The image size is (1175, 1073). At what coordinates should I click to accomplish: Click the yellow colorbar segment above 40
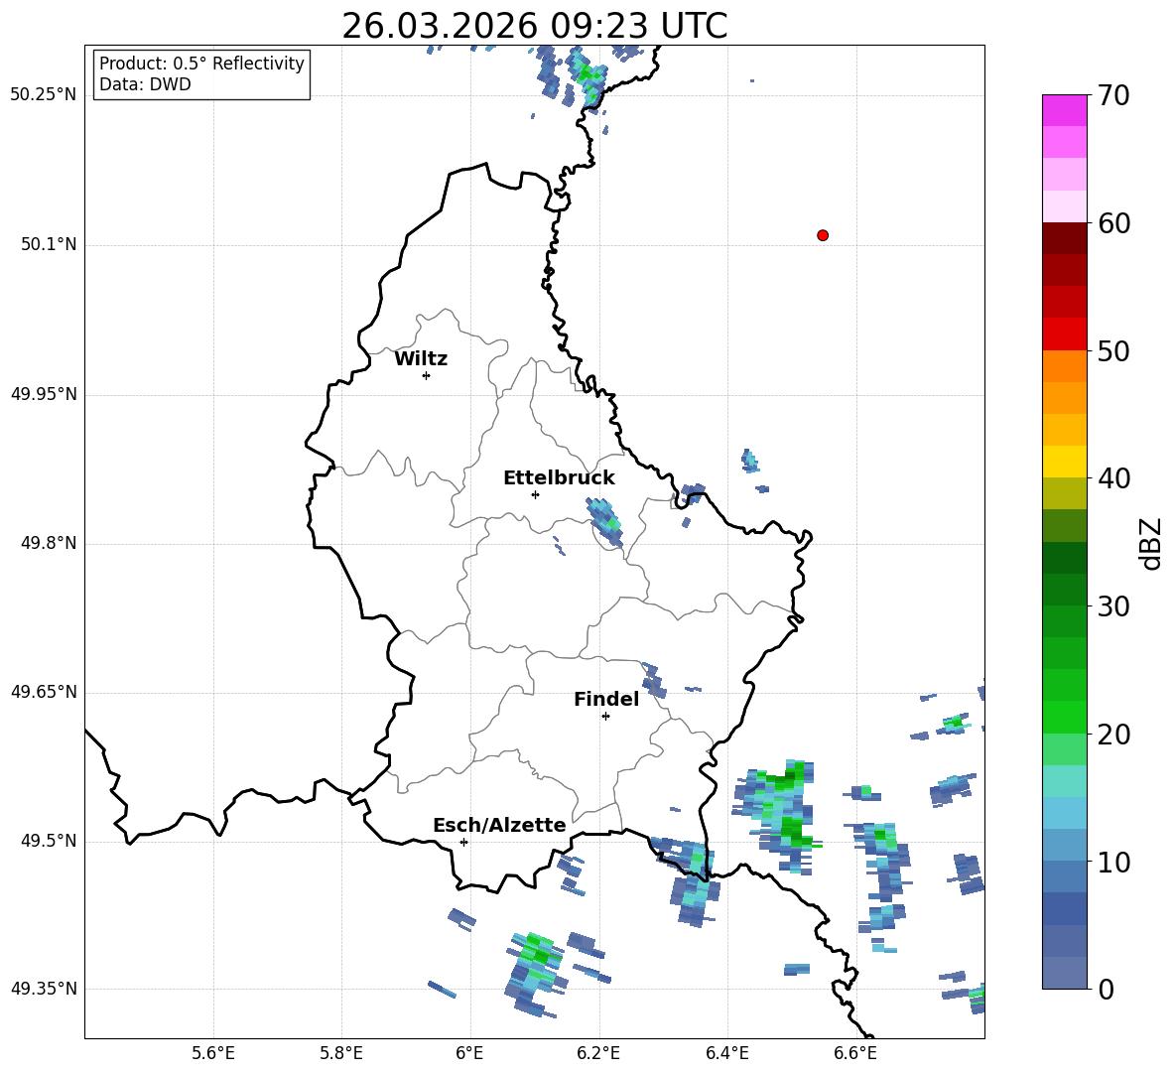pyautogui.click(x=1064, y=462)
